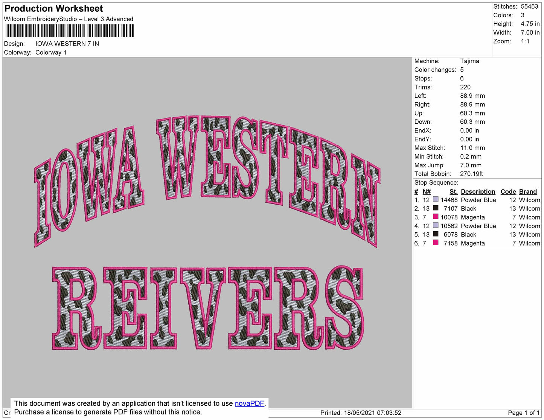Click "Powder Blue" description in stop row 1
The image size is (544, 420).
(x=478, y=200)
